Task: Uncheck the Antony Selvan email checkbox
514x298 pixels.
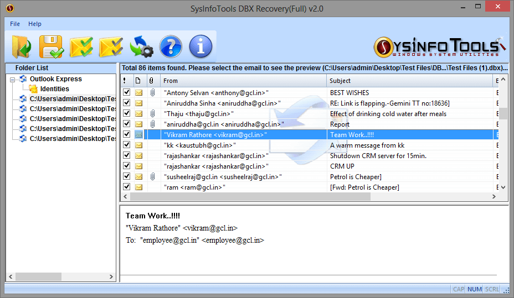Action: tap(126, 92)
